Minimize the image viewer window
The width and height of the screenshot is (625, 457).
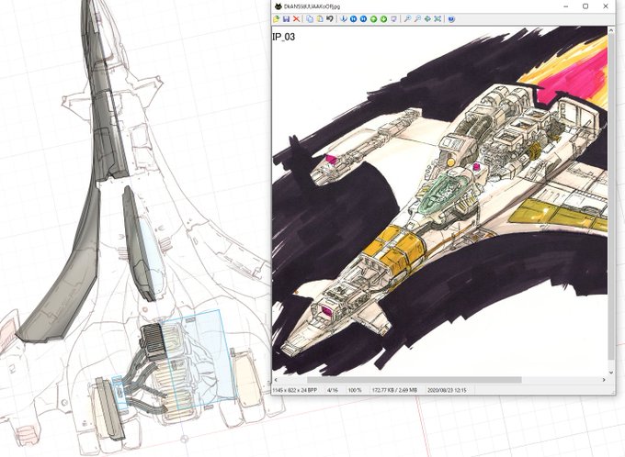click(x=566, y=6)
